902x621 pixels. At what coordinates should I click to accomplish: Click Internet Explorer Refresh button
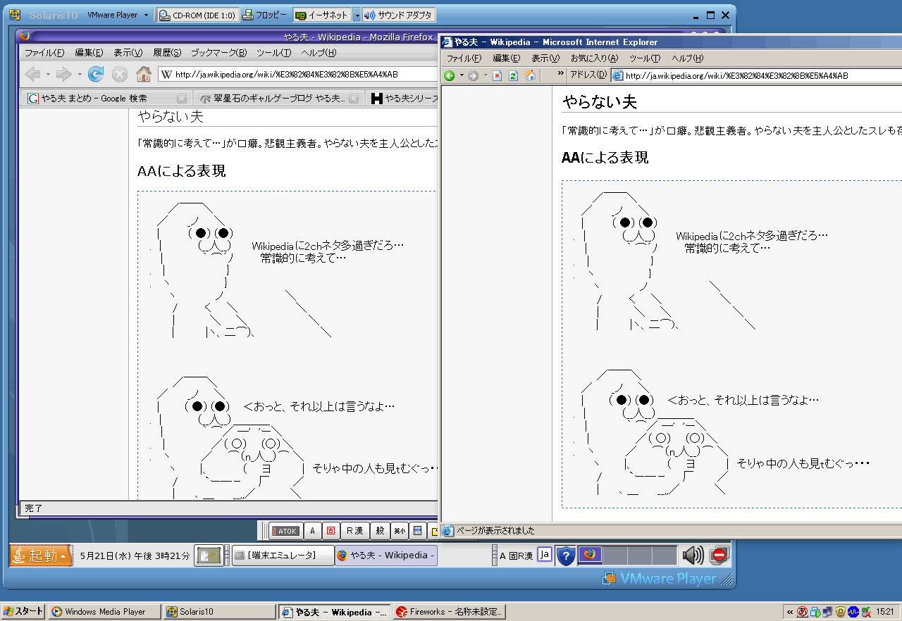514,75
